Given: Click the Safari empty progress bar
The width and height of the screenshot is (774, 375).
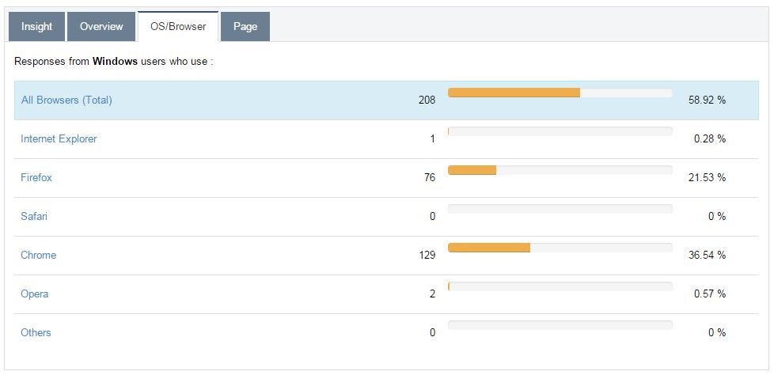Looking at the screenshot, I should point(560,209).
